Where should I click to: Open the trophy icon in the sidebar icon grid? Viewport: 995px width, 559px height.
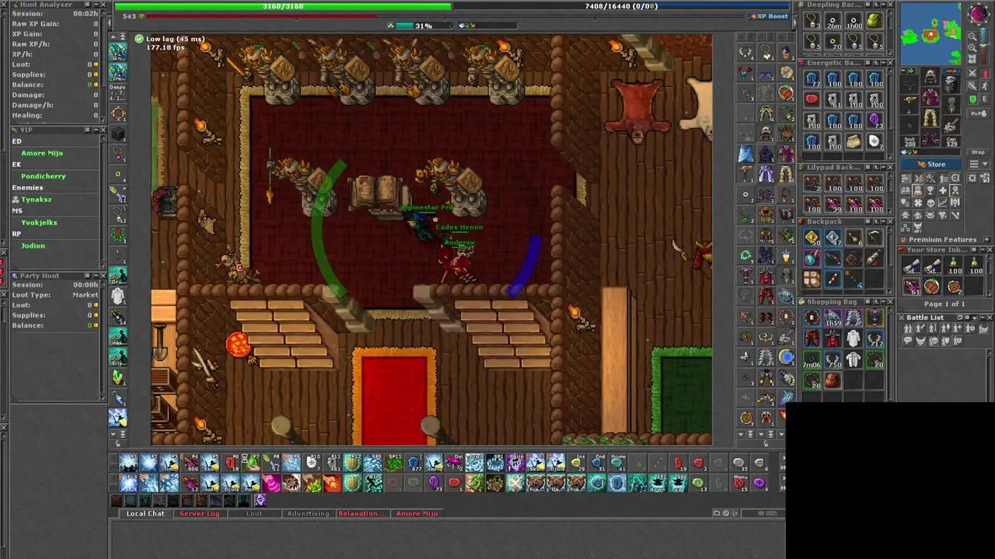(930, 191)
